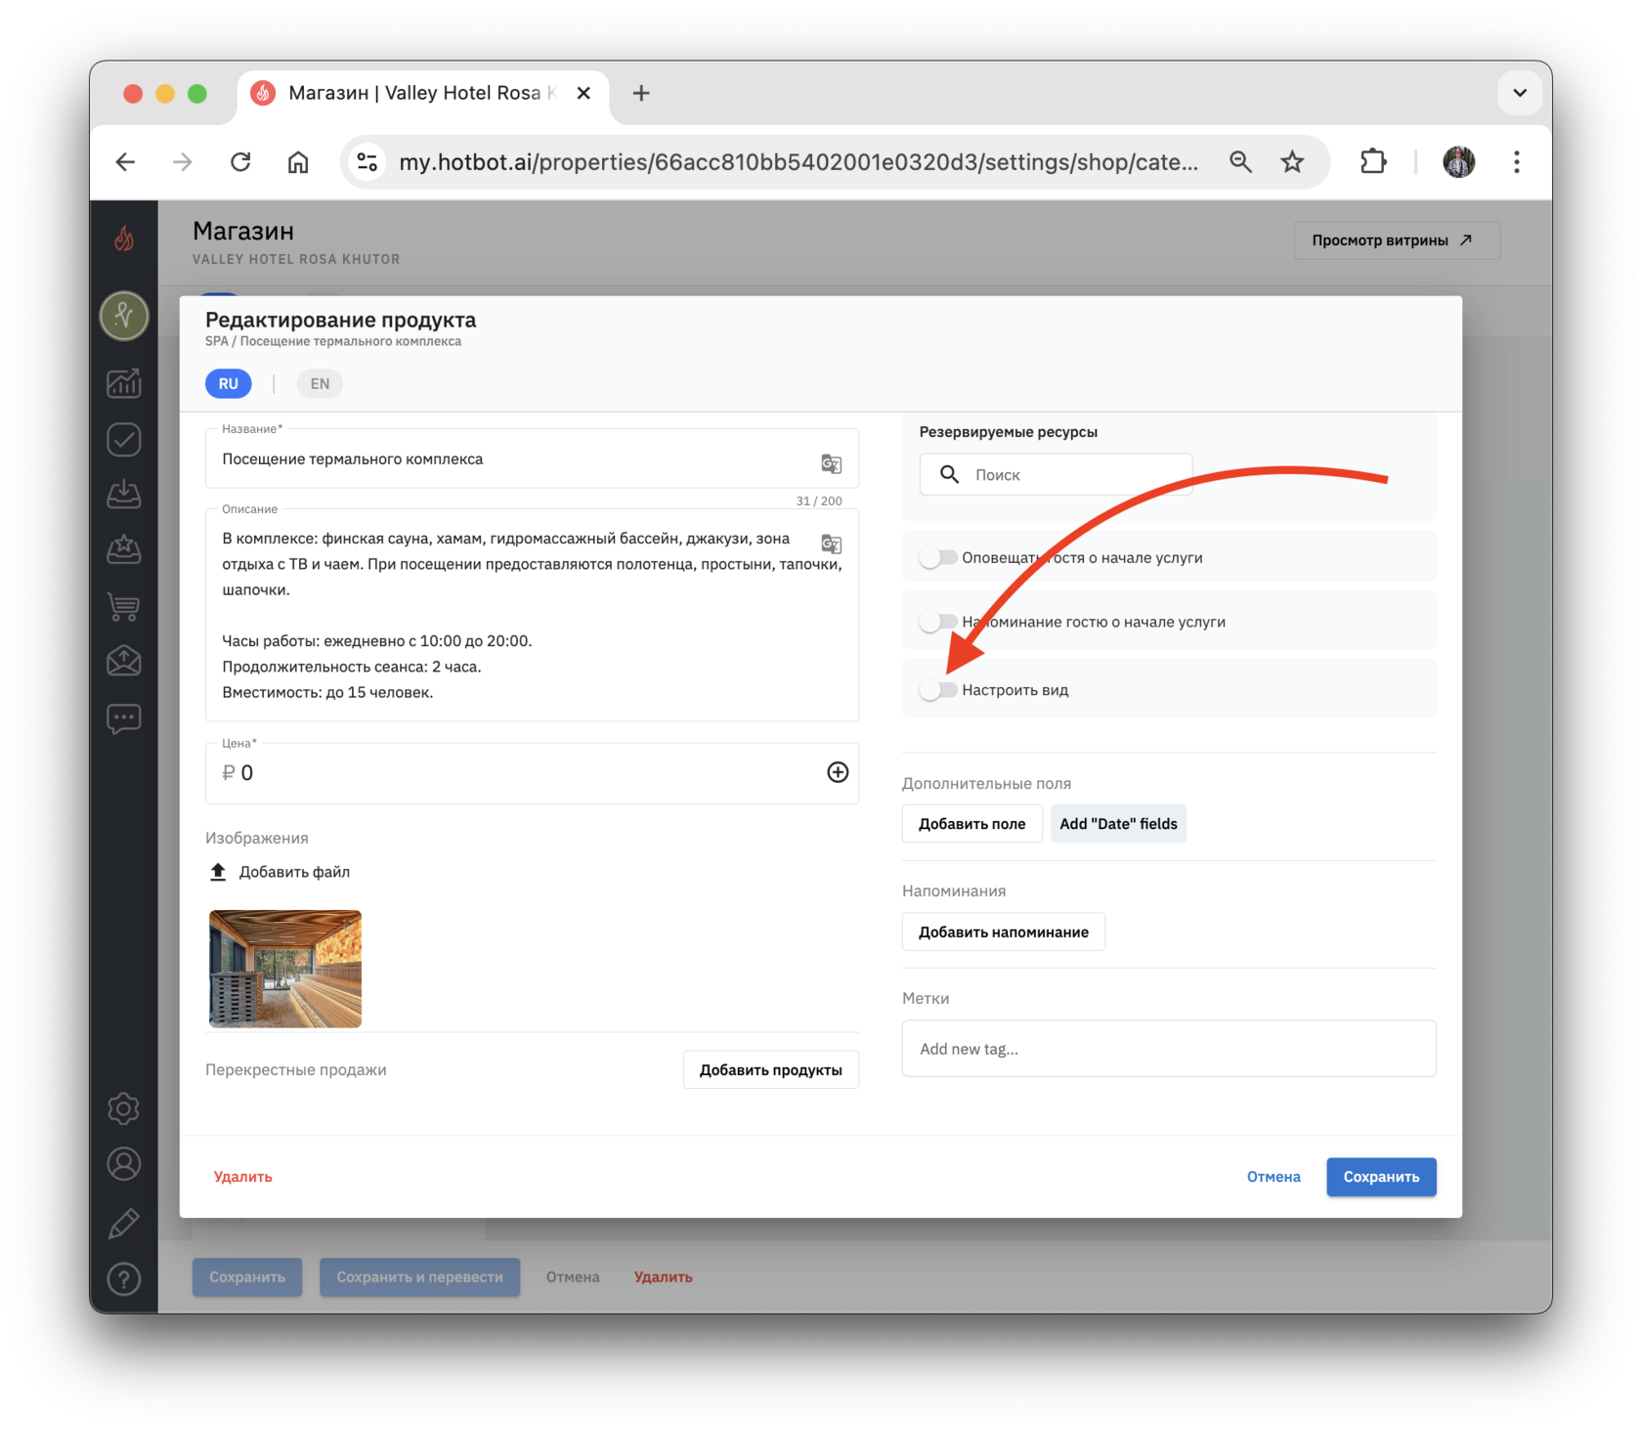Viewport: 1642px width, 1432px height.
Task: Open the starred inbox sidebar icon
Action: (x=124, y=549)
